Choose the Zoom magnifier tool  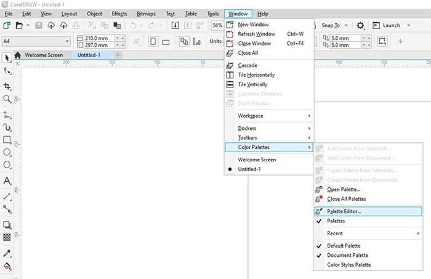pyautogui.click(x=7, y=99)
